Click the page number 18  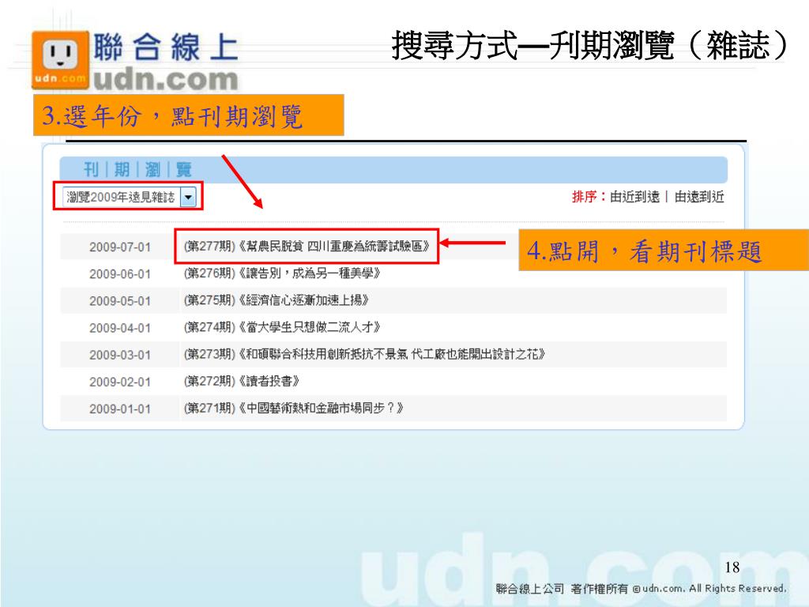732,567
